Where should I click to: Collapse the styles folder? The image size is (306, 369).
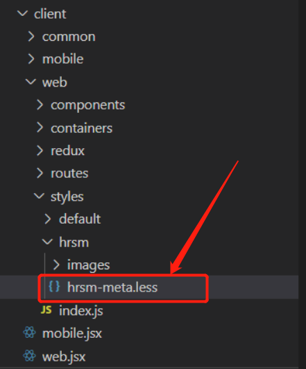[x=67, y=197]
